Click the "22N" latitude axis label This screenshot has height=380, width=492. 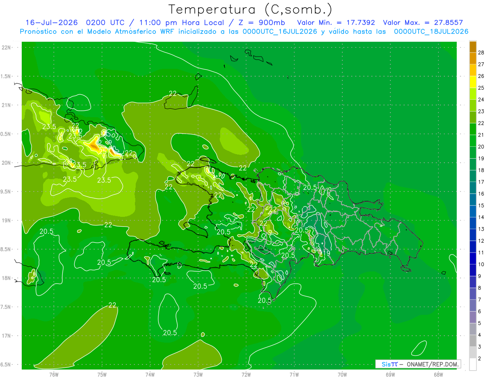(6, 48)
